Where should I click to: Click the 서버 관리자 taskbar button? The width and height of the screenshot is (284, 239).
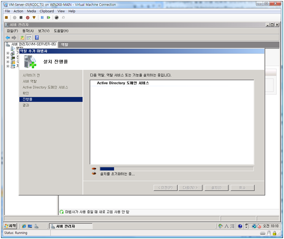click(71, 226)
